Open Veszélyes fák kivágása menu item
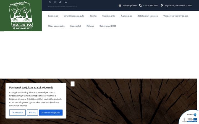 (x=176, y=16)
